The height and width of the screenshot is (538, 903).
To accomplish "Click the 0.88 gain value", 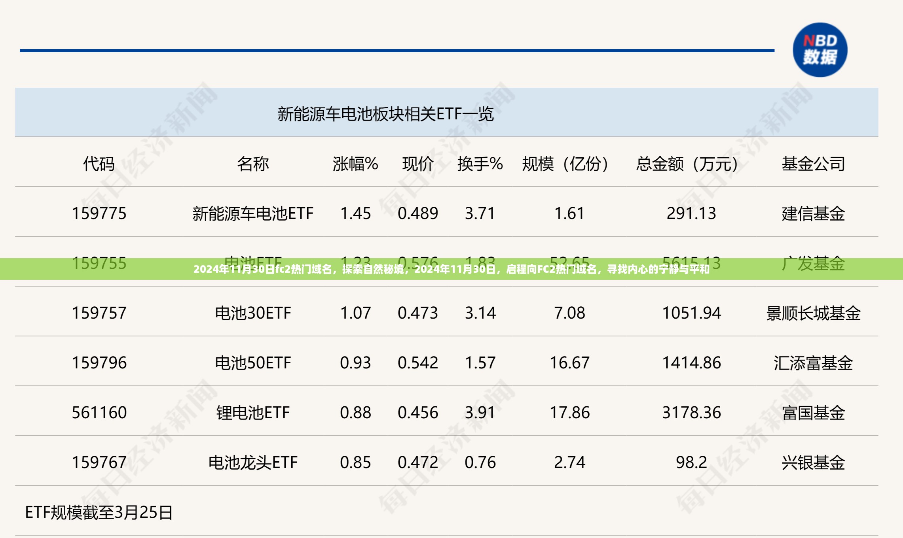I will tap(355, 413).
